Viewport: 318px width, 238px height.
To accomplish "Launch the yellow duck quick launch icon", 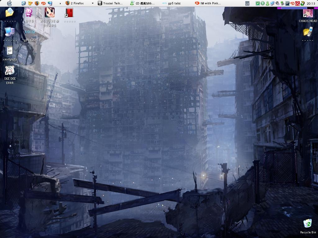I will [x=30, y=3].
